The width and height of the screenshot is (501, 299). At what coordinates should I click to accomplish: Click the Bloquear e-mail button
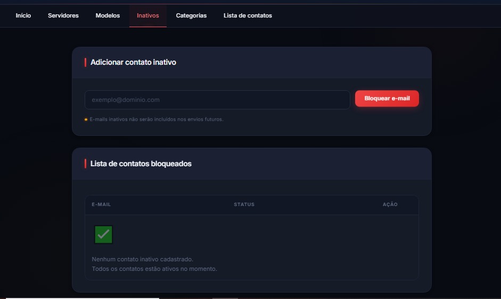[387, 98]
